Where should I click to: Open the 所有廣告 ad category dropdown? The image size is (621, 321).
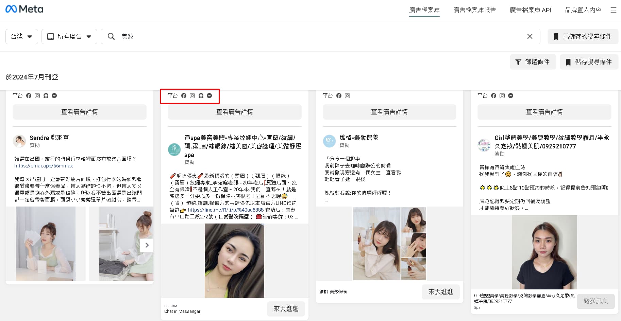pos(69,36)
